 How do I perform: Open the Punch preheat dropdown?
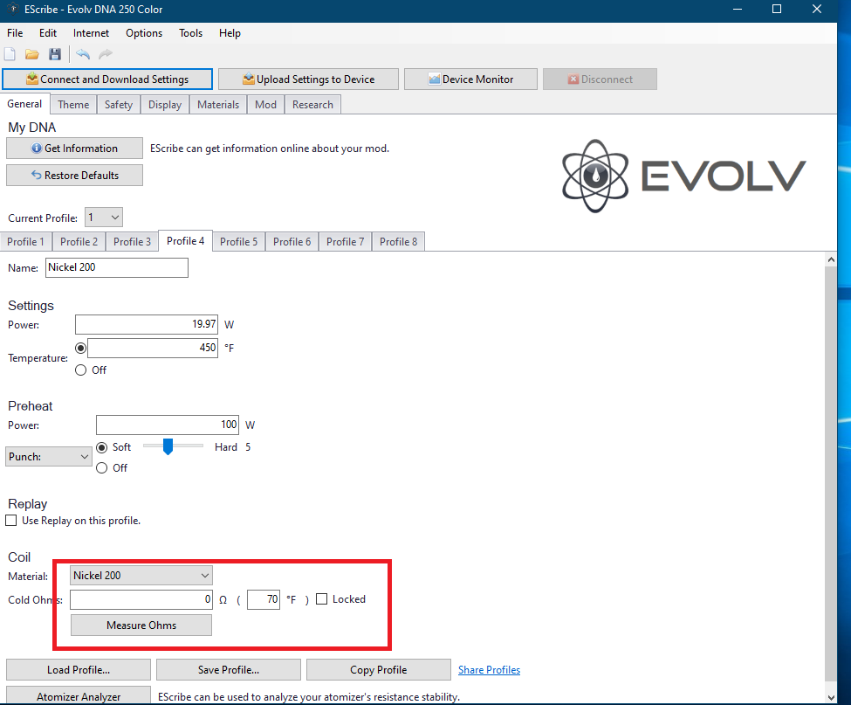49,456
